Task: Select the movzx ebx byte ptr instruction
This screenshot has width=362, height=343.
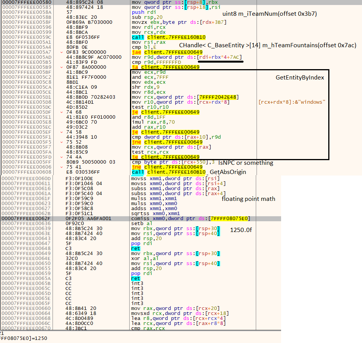Action: click(179, 22)
